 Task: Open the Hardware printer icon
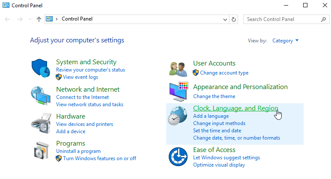41,123
